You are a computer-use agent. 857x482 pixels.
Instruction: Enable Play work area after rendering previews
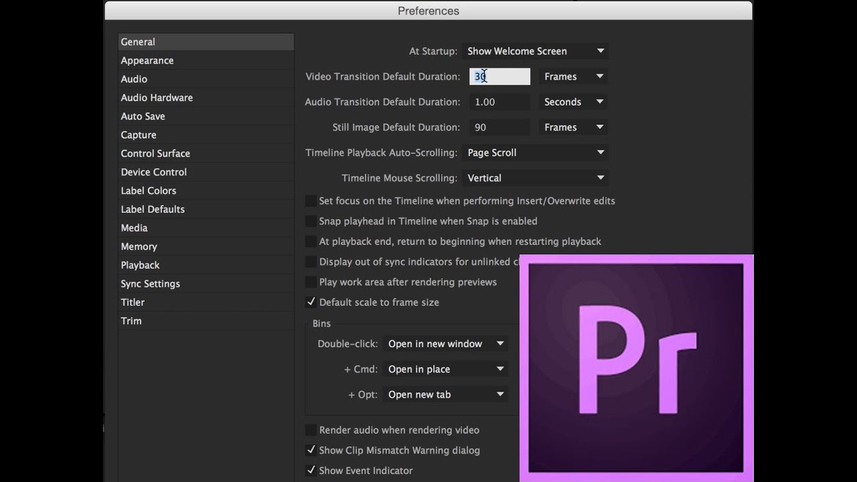click(x=311, y=282)
